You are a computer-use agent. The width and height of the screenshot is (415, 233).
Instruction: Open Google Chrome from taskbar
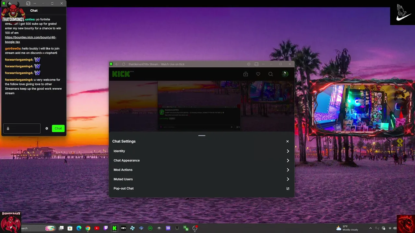coord(88,228)
